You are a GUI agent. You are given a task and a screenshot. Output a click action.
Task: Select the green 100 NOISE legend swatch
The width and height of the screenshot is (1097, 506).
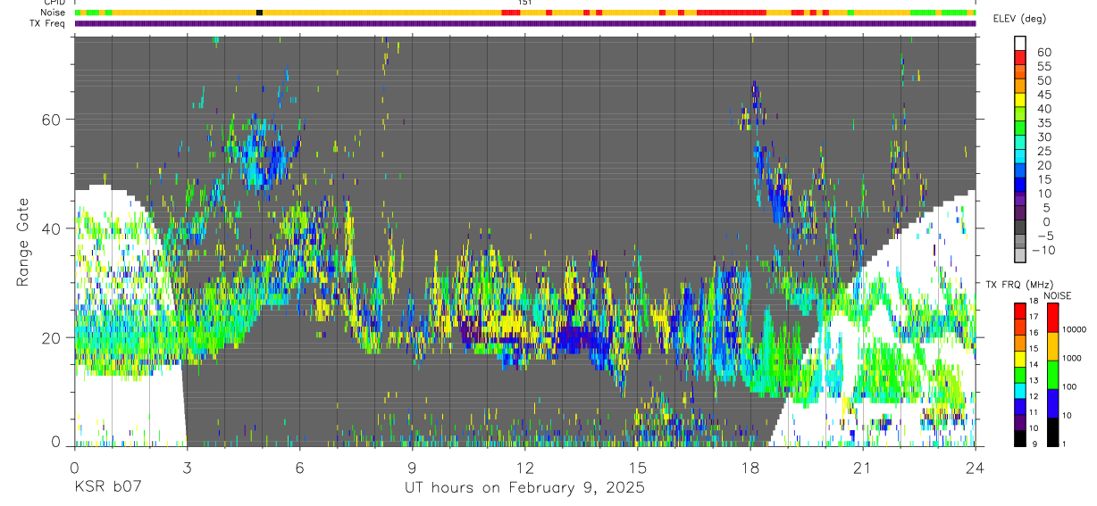pyautogui.click(x=1052, y=374)
